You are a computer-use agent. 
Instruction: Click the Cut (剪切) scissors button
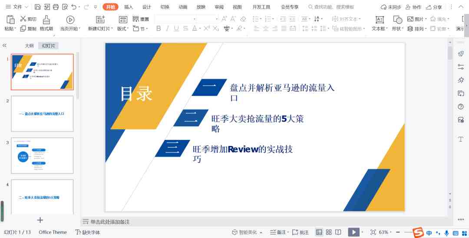click(x=28, y=19)
